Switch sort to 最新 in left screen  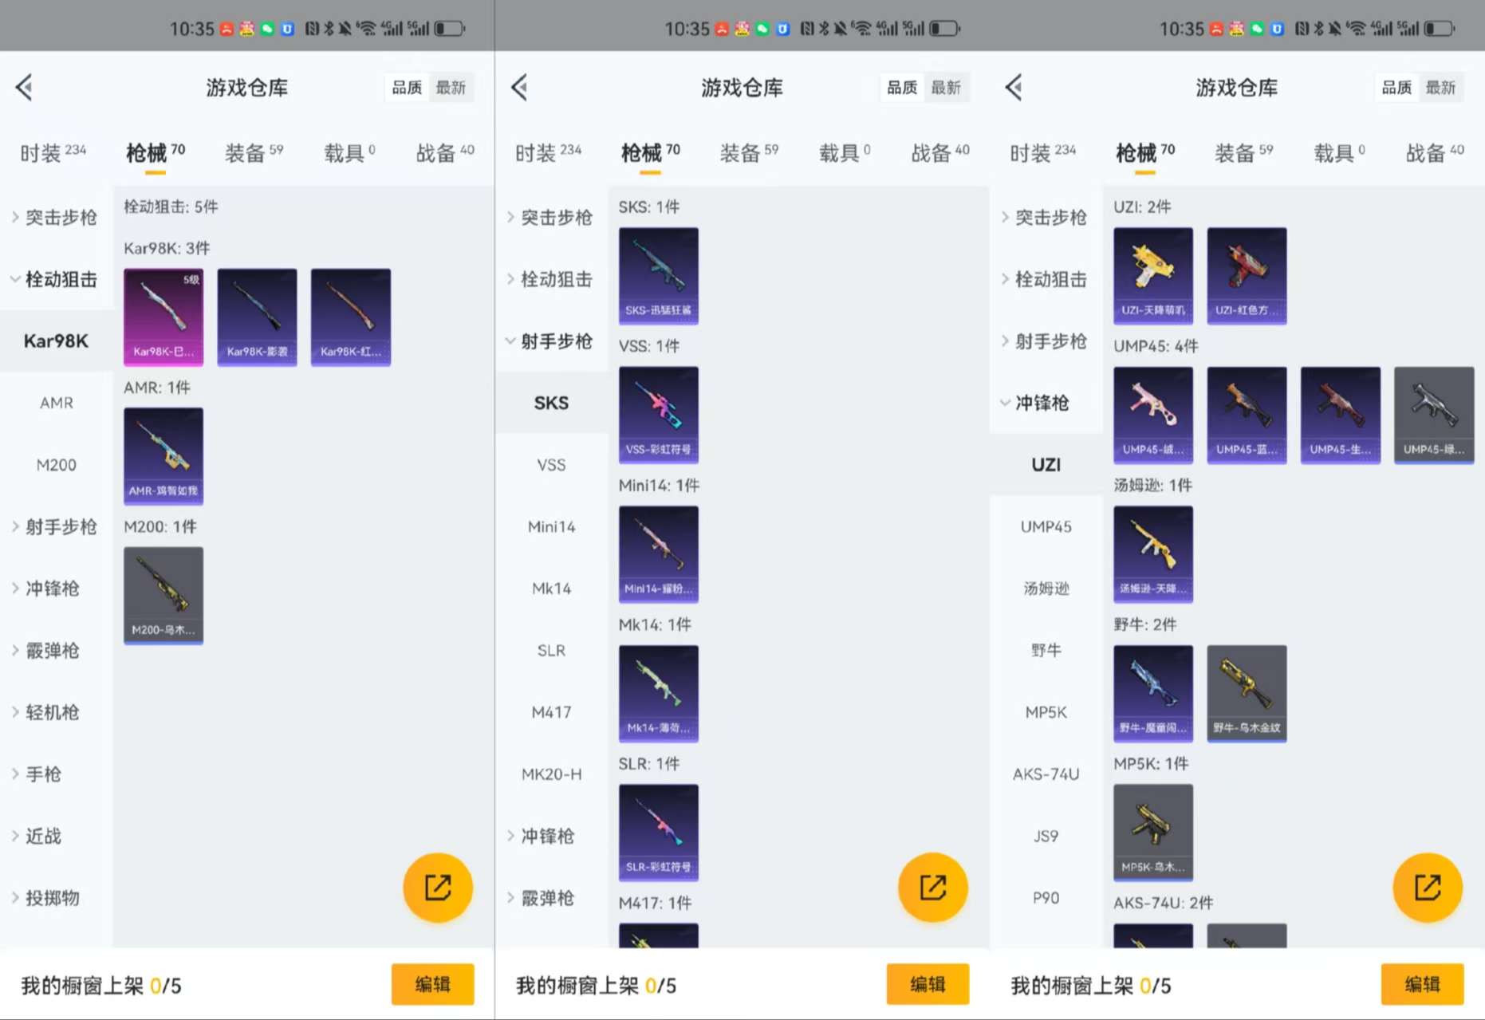coord(451,88)
